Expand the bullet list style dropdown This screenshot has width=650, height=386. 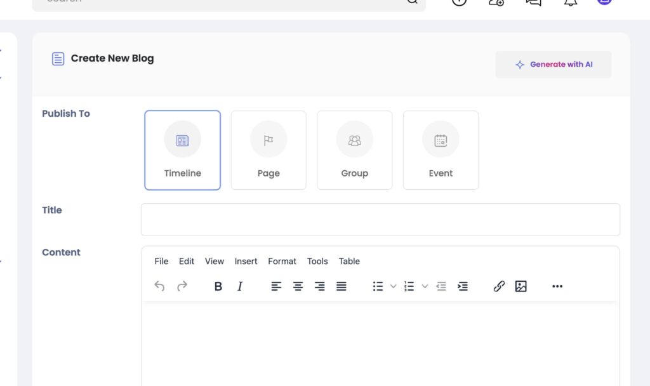(x=393, y=286)
